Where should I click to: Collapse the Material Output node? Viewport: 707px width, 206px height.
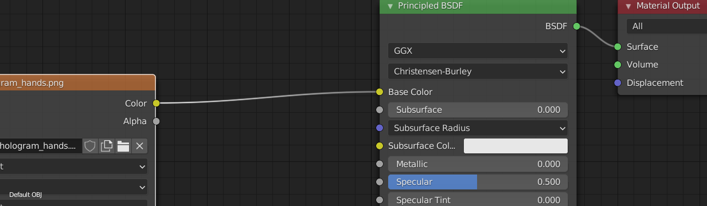[x=628, y=6]
